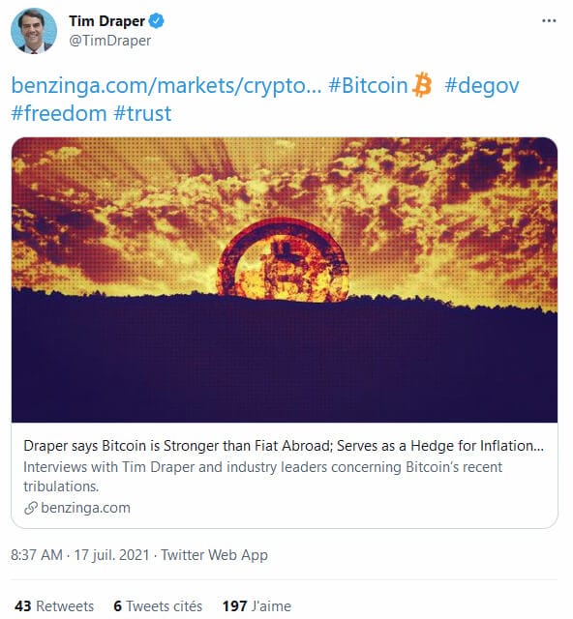
Task: Click the 8:37 AM 17 juil. 2021 timestamp
Action: [79, 555]
